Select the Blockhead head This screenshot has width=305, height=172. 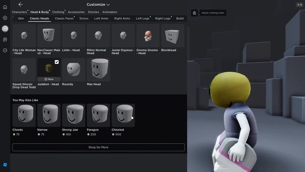pos(173,36)
